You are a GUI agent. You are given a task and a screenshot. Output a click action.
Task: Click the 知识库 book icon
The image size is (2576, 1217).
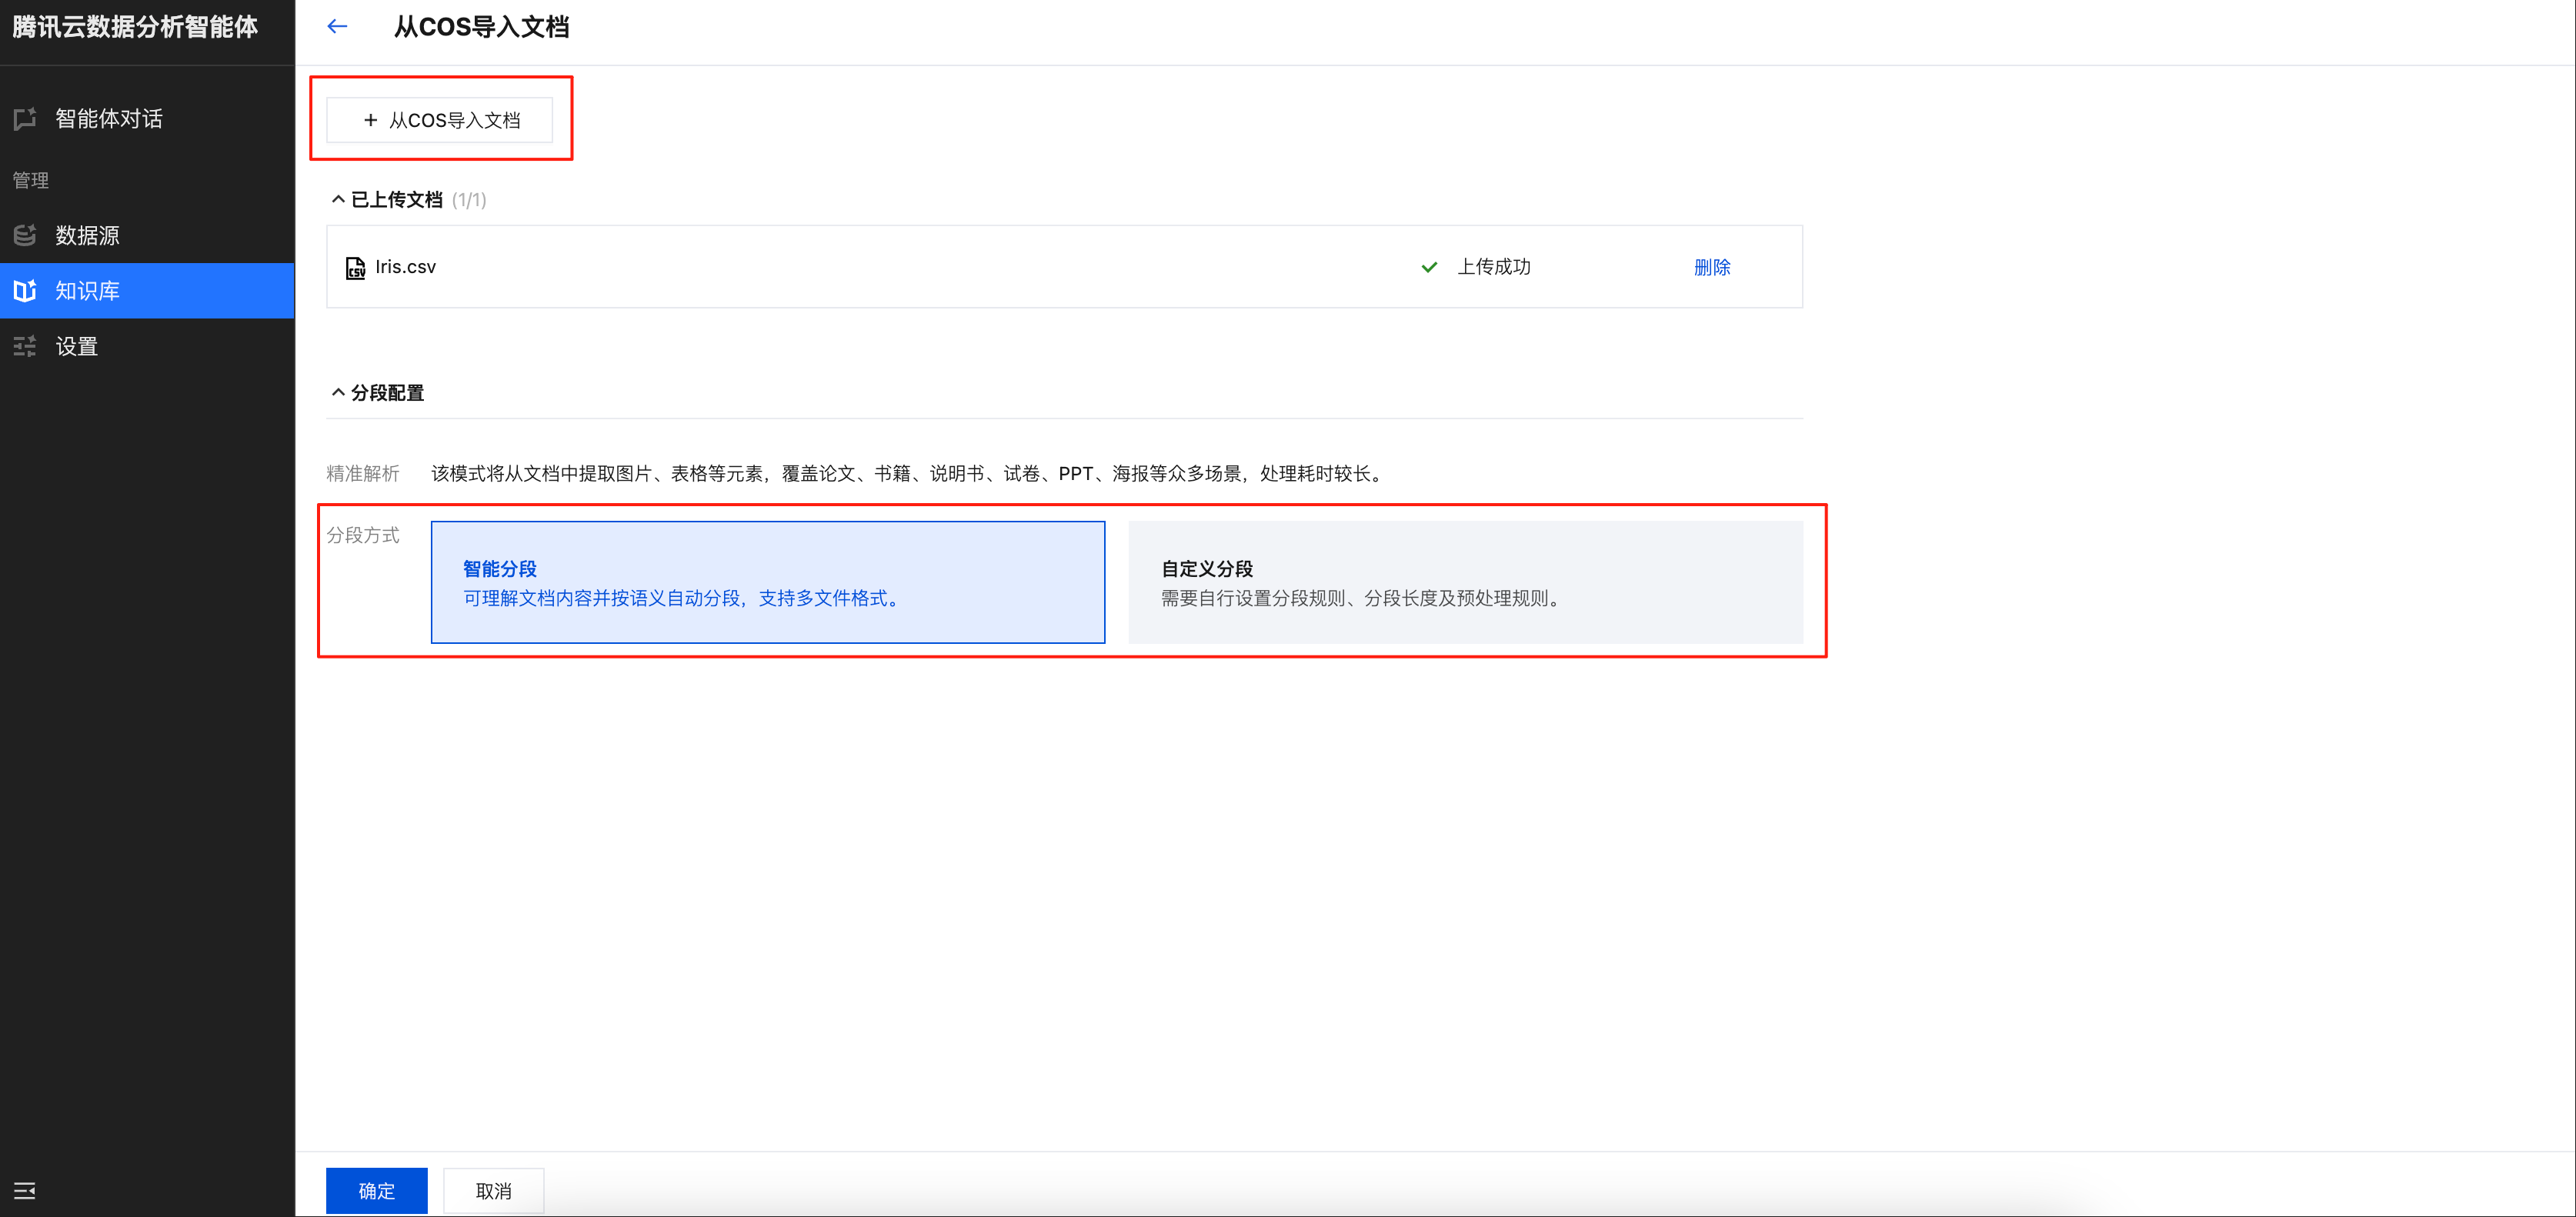25,291
